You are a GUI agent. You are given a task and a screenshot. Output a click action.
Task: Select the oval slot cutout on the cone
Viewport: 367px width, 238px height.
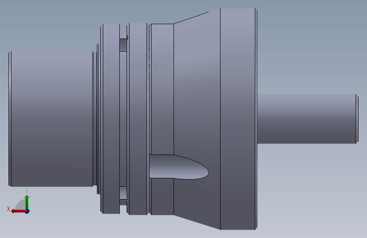(179, 167)
